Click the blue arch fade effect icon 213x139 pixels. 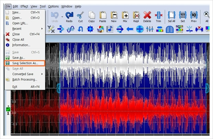point(170,29)
